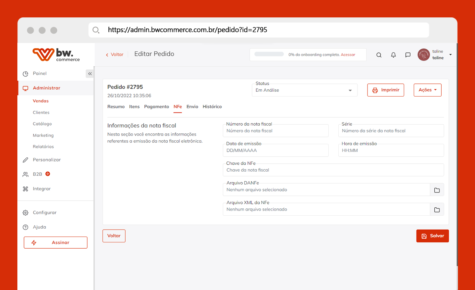This screenshot has width=475, height=290.
Task: Click the Assinar button
Action: point(56,243)
